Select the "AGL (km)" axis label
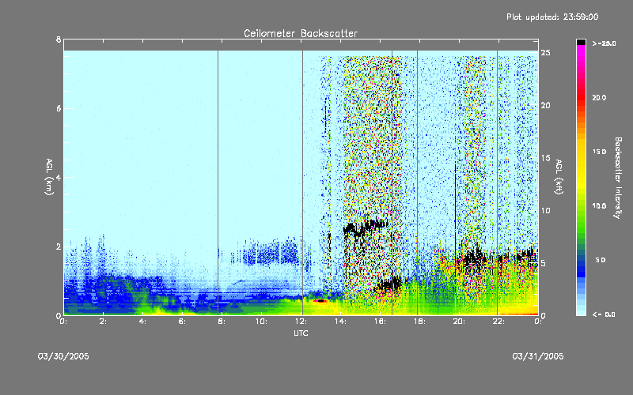Viewport: 633px width, 395px height. click(49, 177)
